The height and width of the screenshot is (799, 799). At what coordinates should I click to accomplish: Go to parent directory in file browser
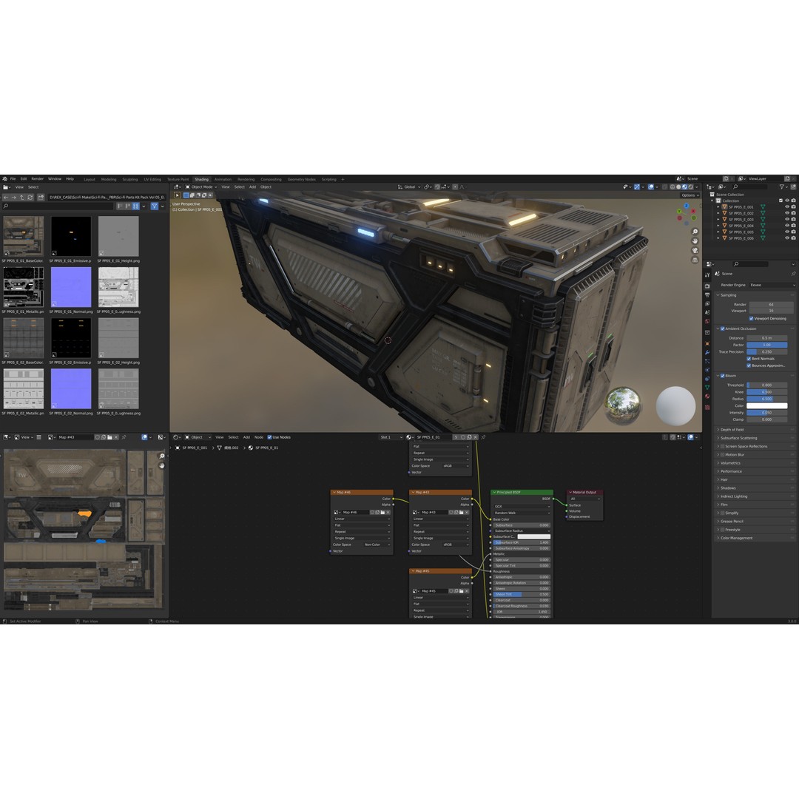(21, 198)
